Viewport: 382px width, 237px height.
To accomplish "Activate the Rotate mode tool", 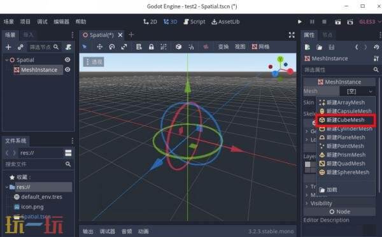I will click(x=112, y=47).
